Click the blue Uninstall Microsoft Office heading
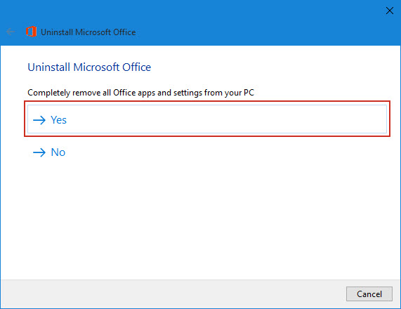Screen dimensions: 401x309 (x=89, y=67)
